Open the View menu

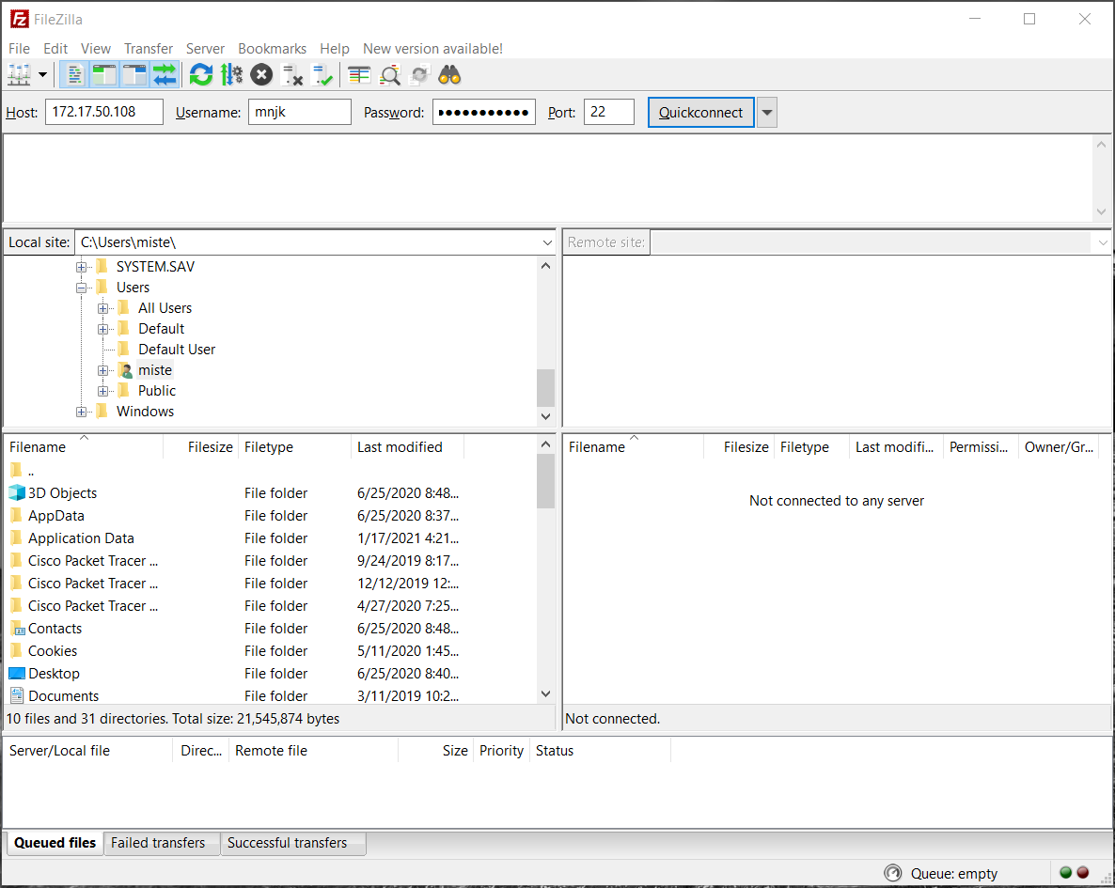click(x=95, y=48)
